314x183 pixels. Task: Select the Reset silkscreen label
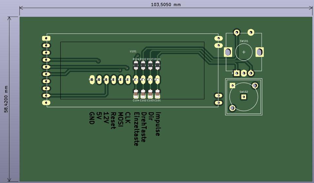click(x=113, y=120)
